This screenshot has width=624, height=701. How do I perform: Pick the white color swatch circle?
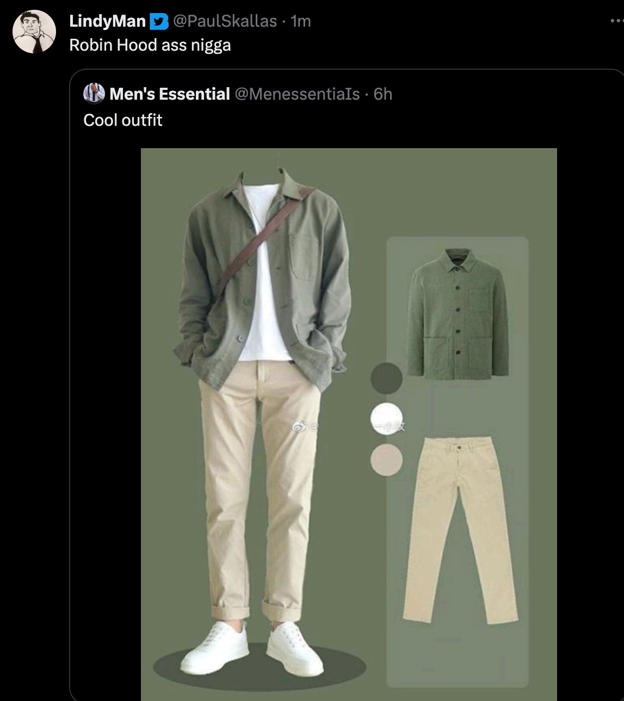pyautogui.click(x=386, y=418)
